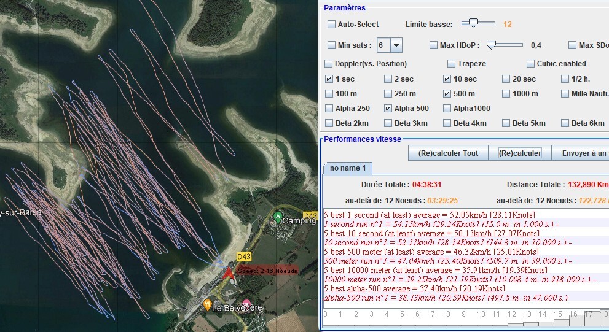Image resolution: width=609 pixels, height=332 pixels.
Task: Click the Limite basse value 12
Action: pos(507,25)
